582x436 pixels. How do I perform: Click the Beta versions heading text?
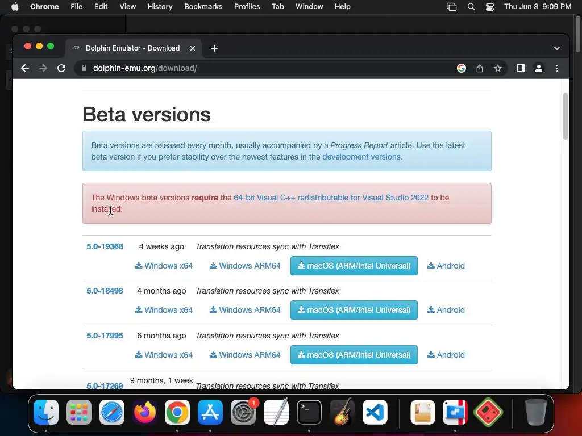(147, 114)
